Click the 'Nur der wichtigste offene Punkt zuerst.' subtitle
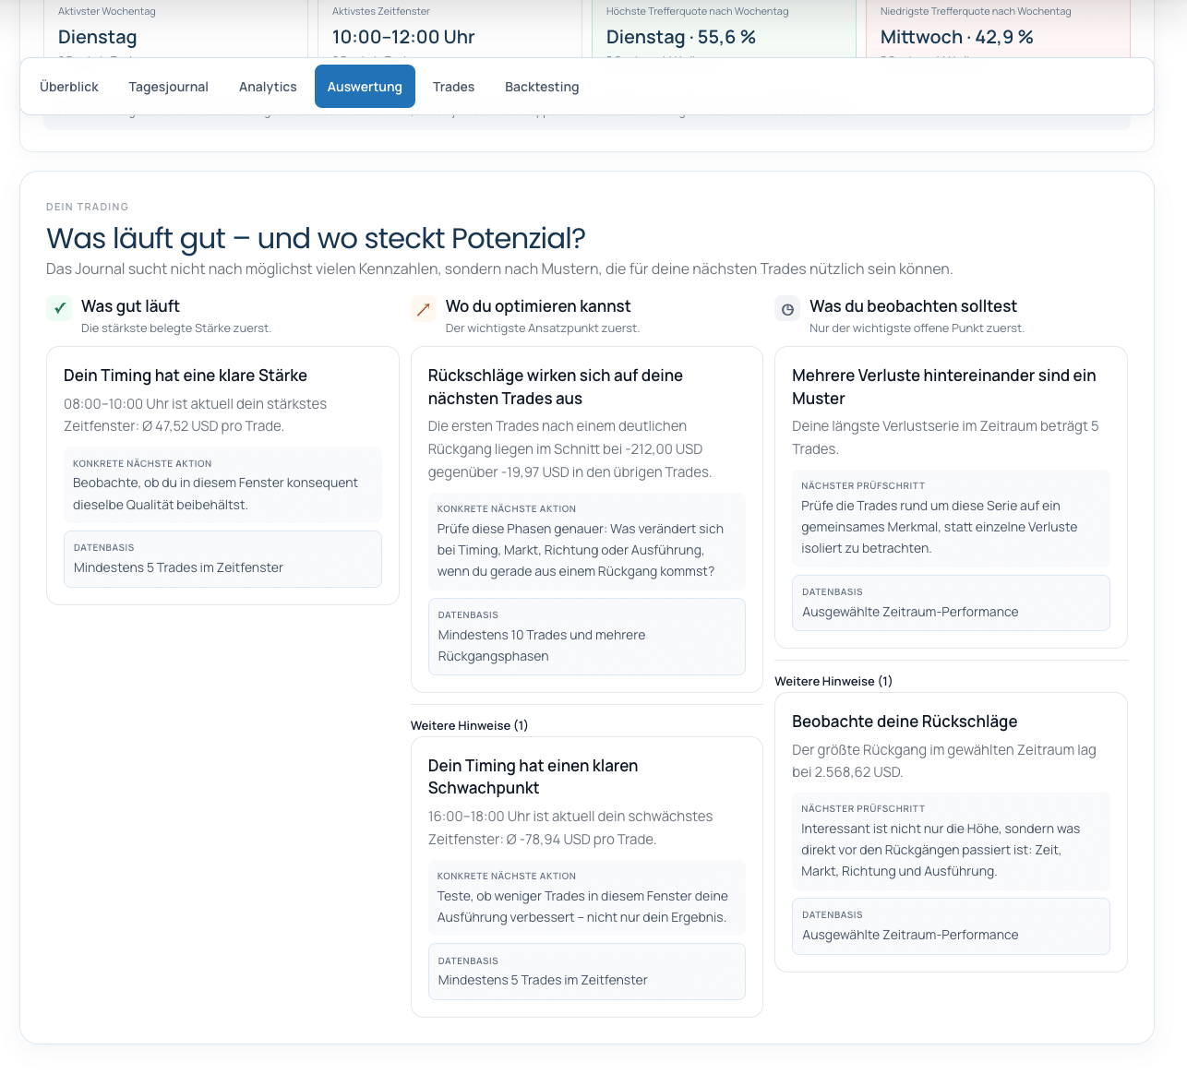The width and height of the screenshot is (1187, 1074). pos(917,328)
